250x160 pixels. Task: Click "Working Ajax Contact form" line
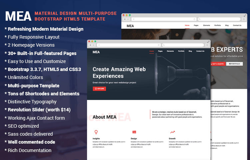click(35, 118)
